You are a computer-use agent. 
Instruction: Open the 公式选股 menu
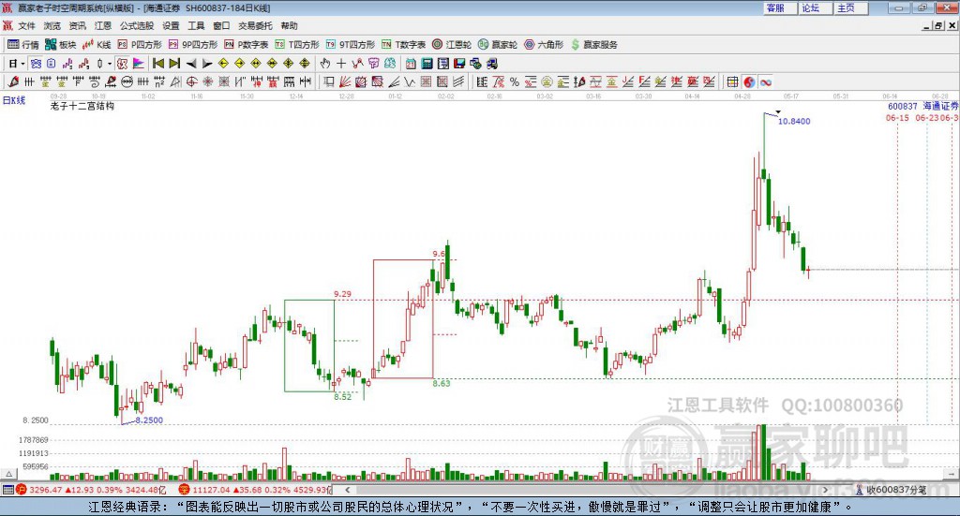(x=137, y=25)
